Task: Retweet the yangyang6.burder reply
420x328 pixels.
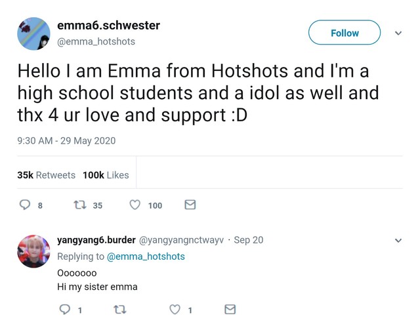Action: click(119, 310)
